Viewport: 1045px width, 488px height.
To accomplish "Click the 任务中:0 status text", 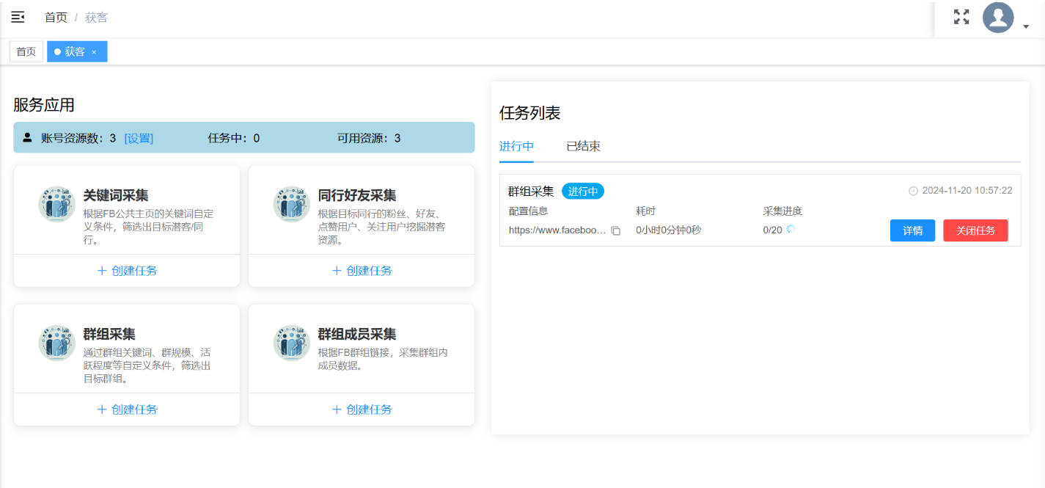I will coord(234,138).
